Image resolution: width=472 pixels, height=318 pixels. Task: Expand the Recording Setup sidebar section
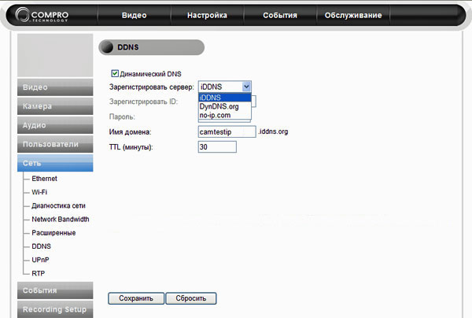pyautogui.click(x=55, y=309)
